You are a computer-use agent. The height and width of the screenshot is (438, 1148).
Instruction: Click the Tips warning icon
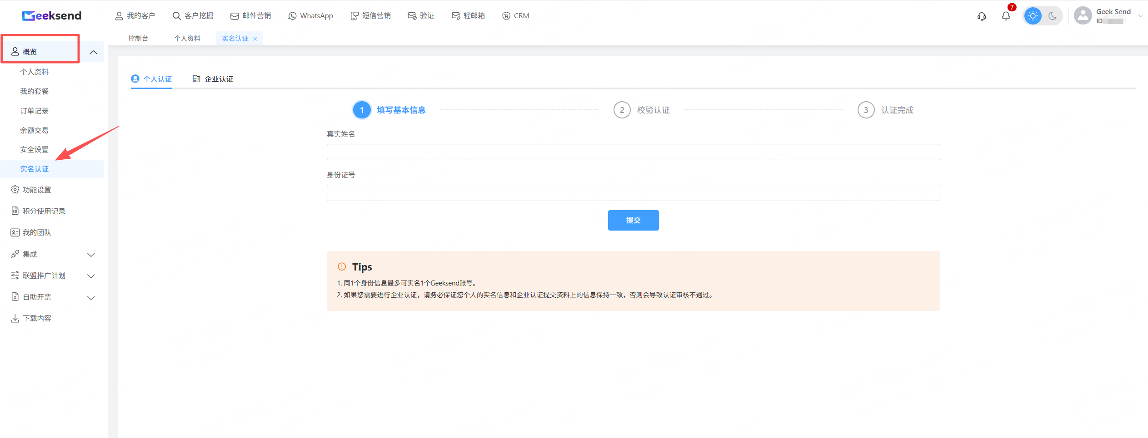342,267
